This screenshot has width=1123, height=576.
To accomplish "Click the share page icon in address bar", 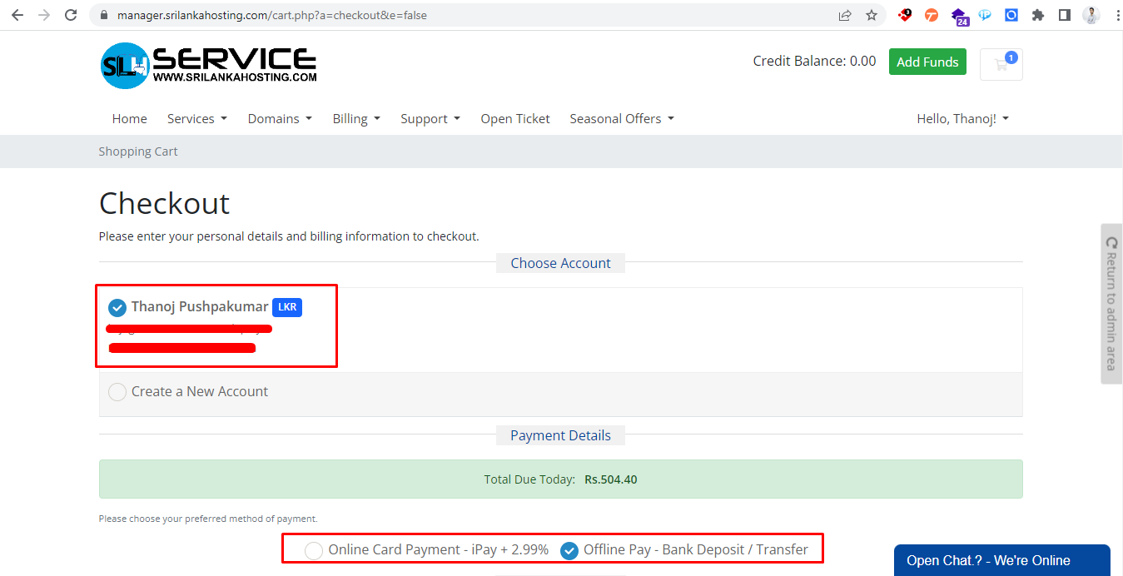I will tap(845, 15).
